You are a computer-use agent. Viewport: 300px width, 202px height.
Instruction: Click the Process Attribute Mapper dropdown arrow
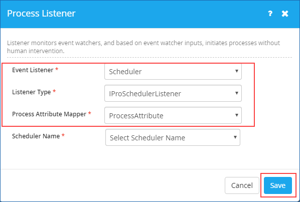click(237, 115)
